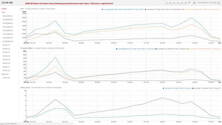The image size is (222, 125).
Task: Click the Throughput (MBps) chart title
Action: tap(27, 48)
